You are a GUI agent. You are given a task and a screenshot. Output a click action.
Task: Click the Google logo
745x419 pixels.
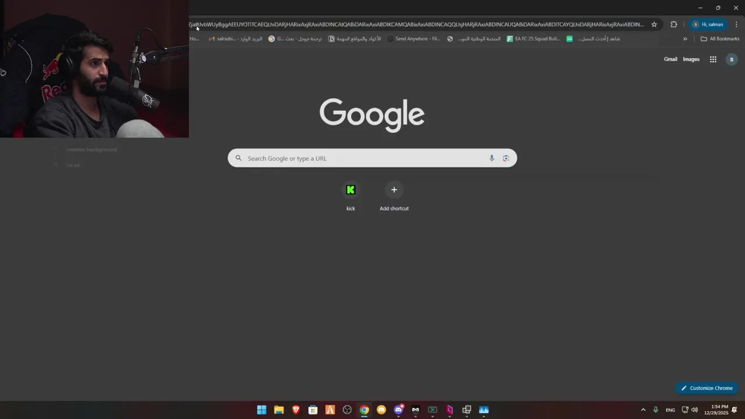[372, 115]
